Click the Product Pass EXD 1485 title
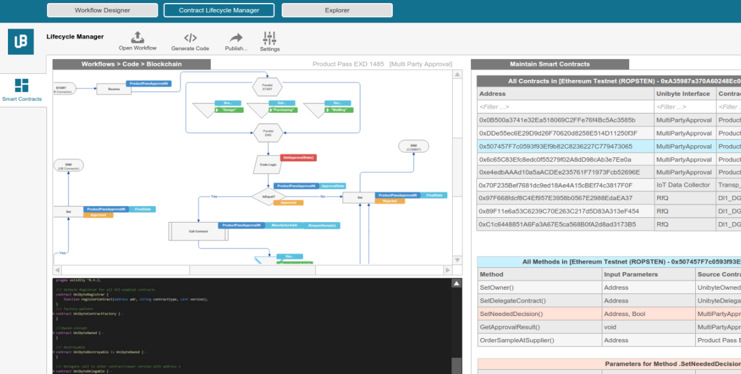Screen dimensions: 741x374 348,64
